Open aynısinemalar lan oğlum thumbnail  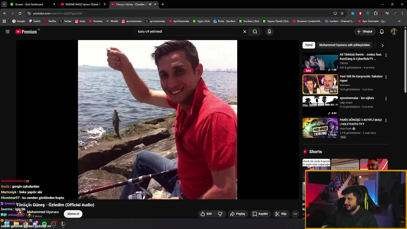[x=320, y=106]
